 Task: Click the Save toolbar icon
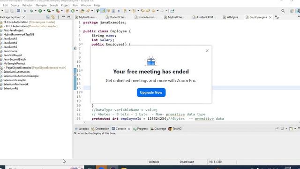click(7, 11)
